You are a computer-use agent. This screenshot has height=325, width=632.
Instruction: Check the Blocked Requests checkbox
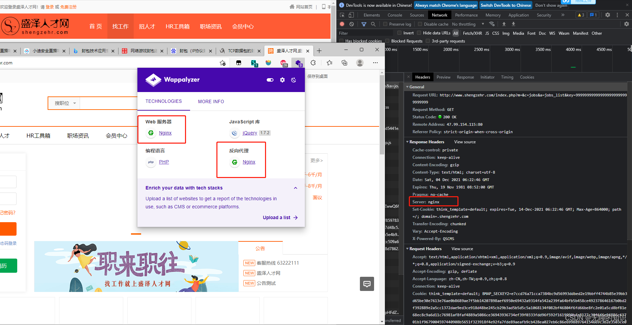coord(387,41)
